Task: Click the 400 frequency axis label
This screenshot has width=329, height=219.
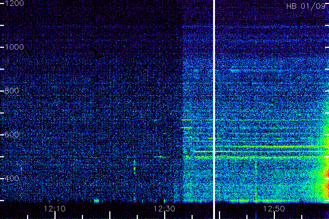Action: [x=12, y=178]
